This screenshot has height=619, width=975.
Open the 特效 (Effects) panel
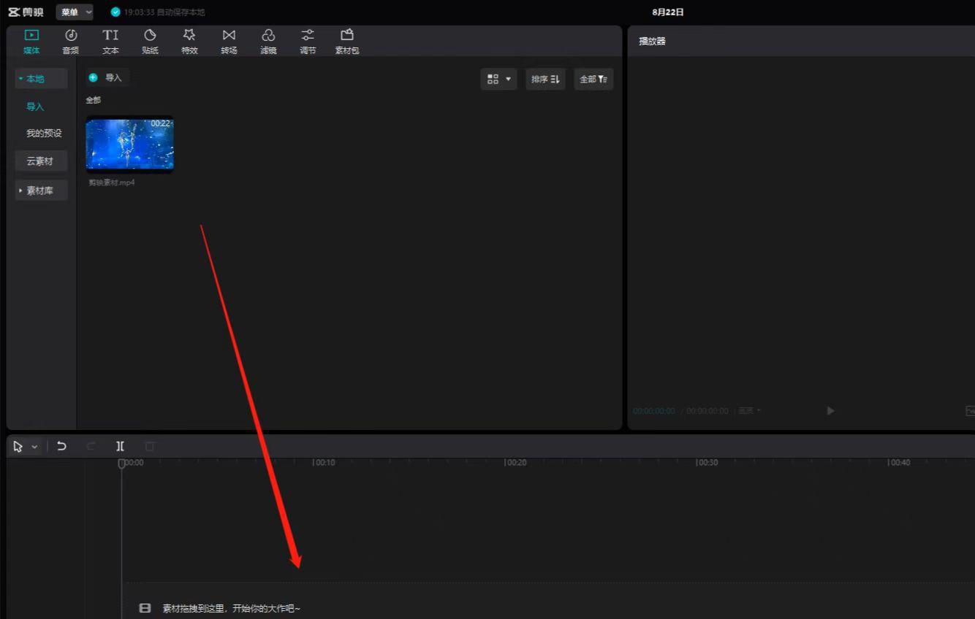coord(189,41)
